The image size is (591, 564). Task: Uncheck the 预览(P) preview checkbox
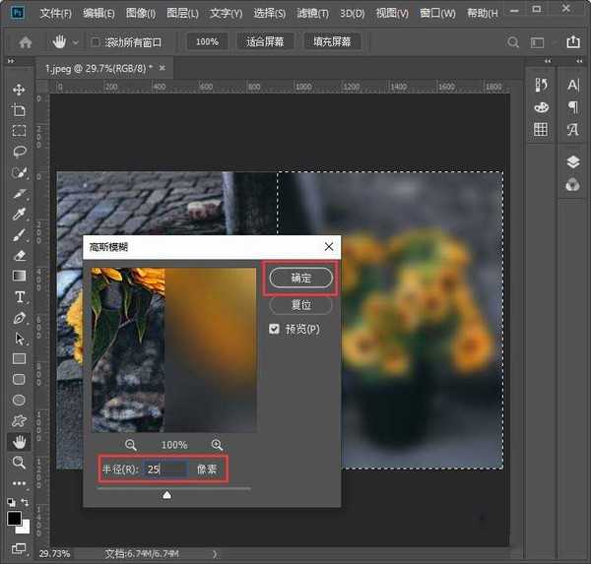tap(275, 329)
